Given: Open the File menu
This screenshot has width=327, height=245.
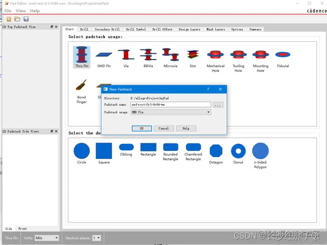Looking at the screenshot, I should click(8, 11).
